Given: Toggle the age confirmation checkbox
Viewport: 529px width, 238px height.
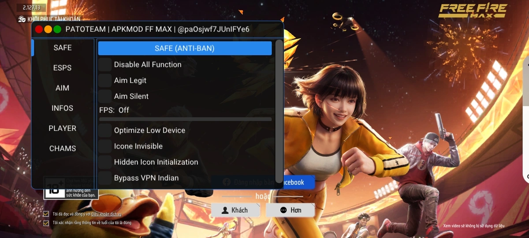Looking at the screenshot, I should [46, 223].
